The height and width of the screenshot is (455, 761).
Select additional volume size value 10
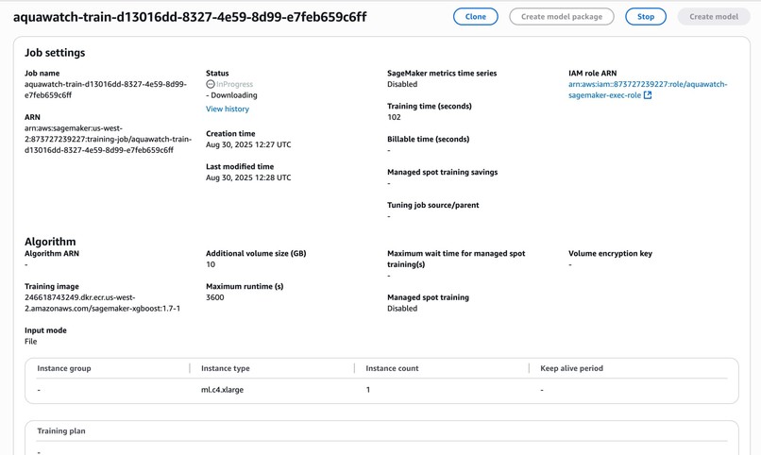coord(211,264)
